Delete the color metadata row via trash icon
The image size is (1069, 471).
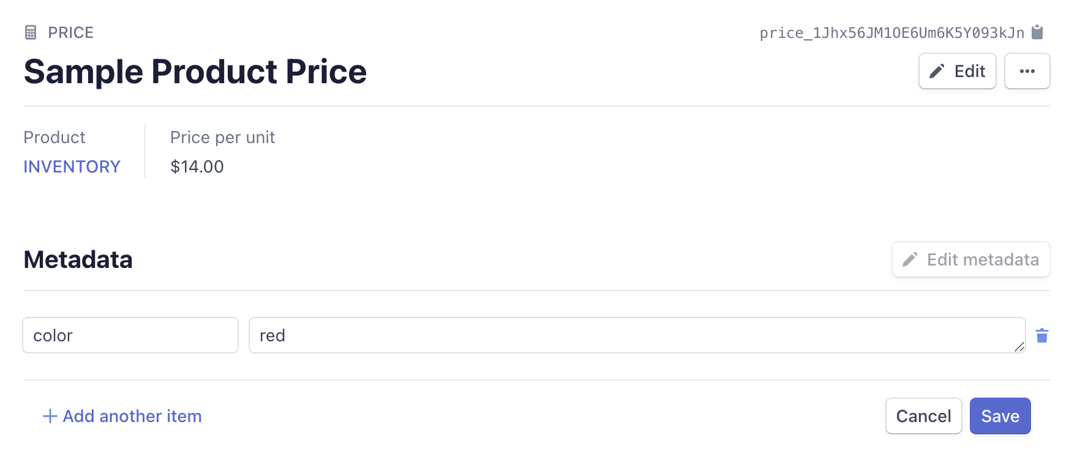[1042, 335]
